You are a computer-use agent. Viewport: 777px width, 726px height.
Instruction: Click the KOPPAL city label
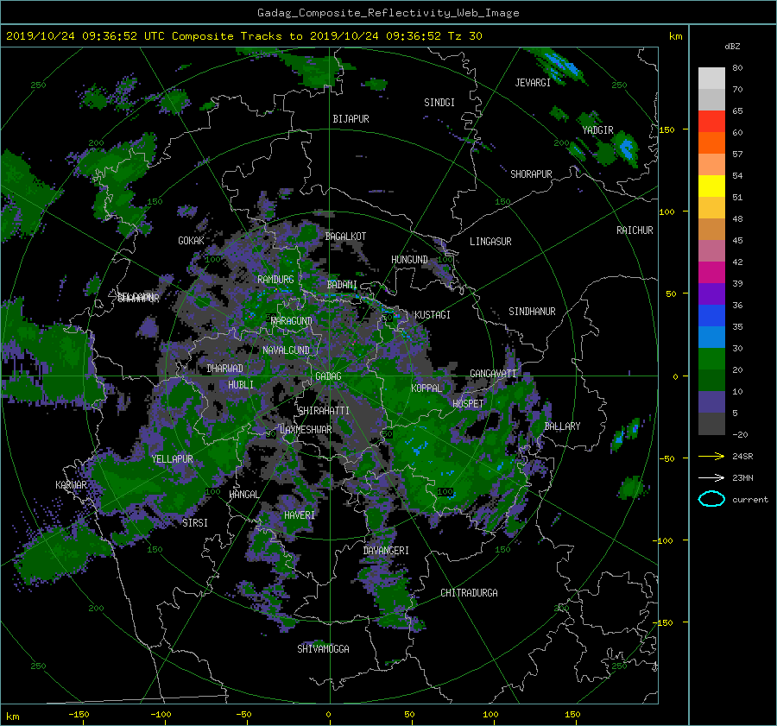point(426,388)
